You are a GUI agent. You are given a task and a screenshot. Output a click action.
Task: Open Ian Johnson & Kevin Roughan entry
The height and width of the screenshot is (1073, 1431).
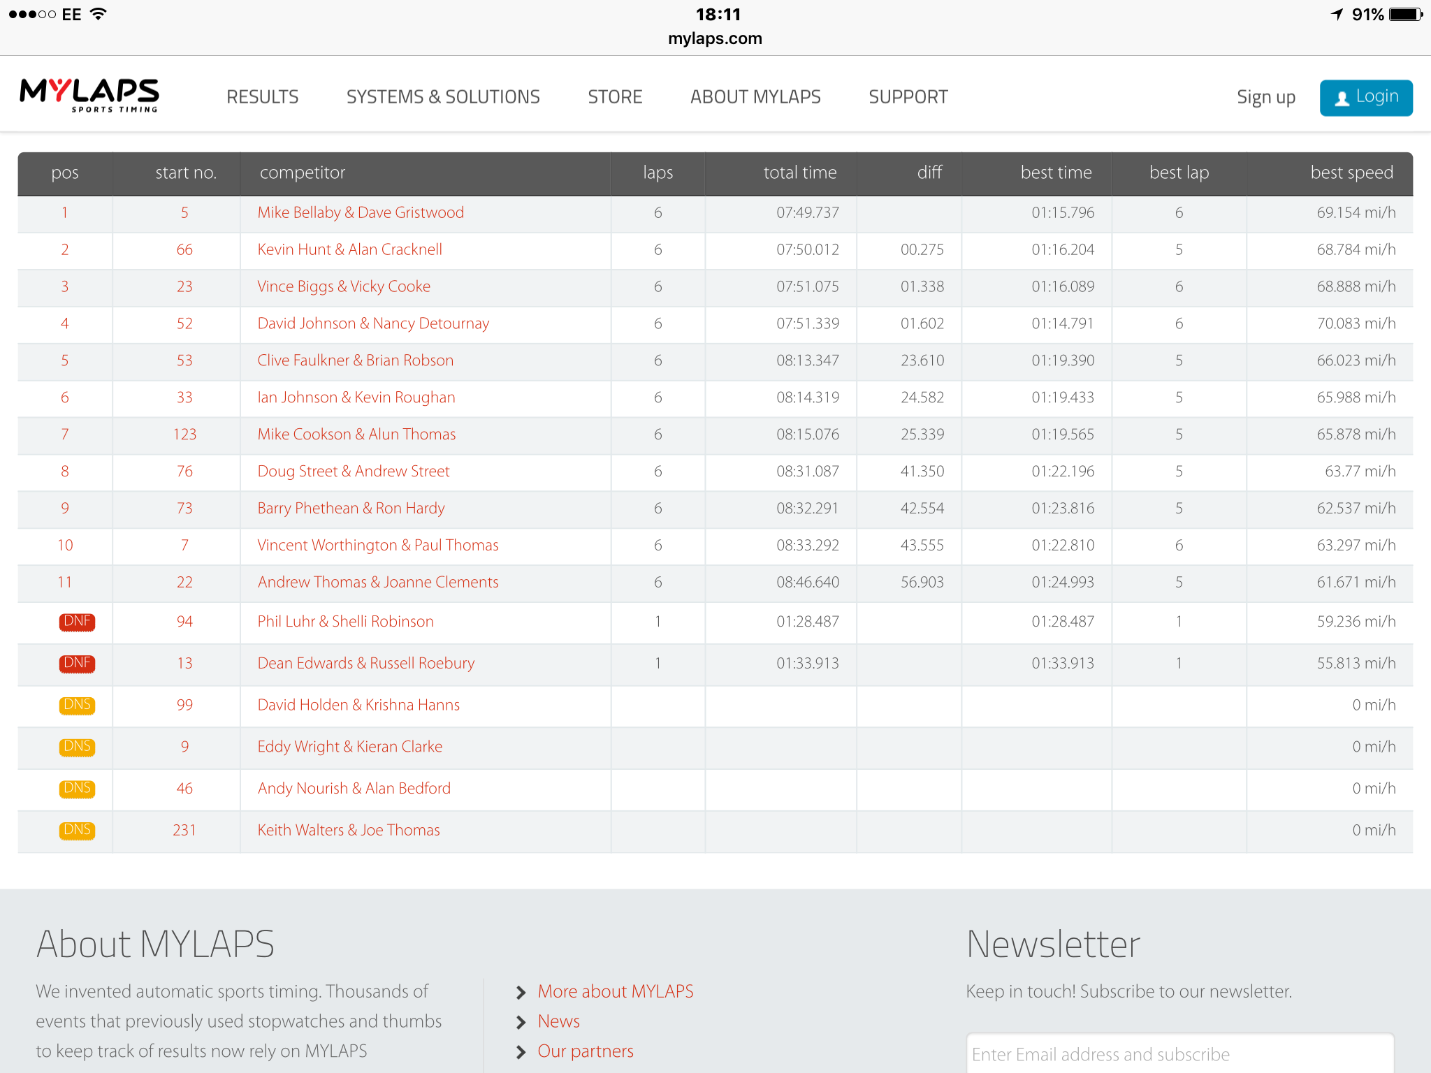pos(356,397)
